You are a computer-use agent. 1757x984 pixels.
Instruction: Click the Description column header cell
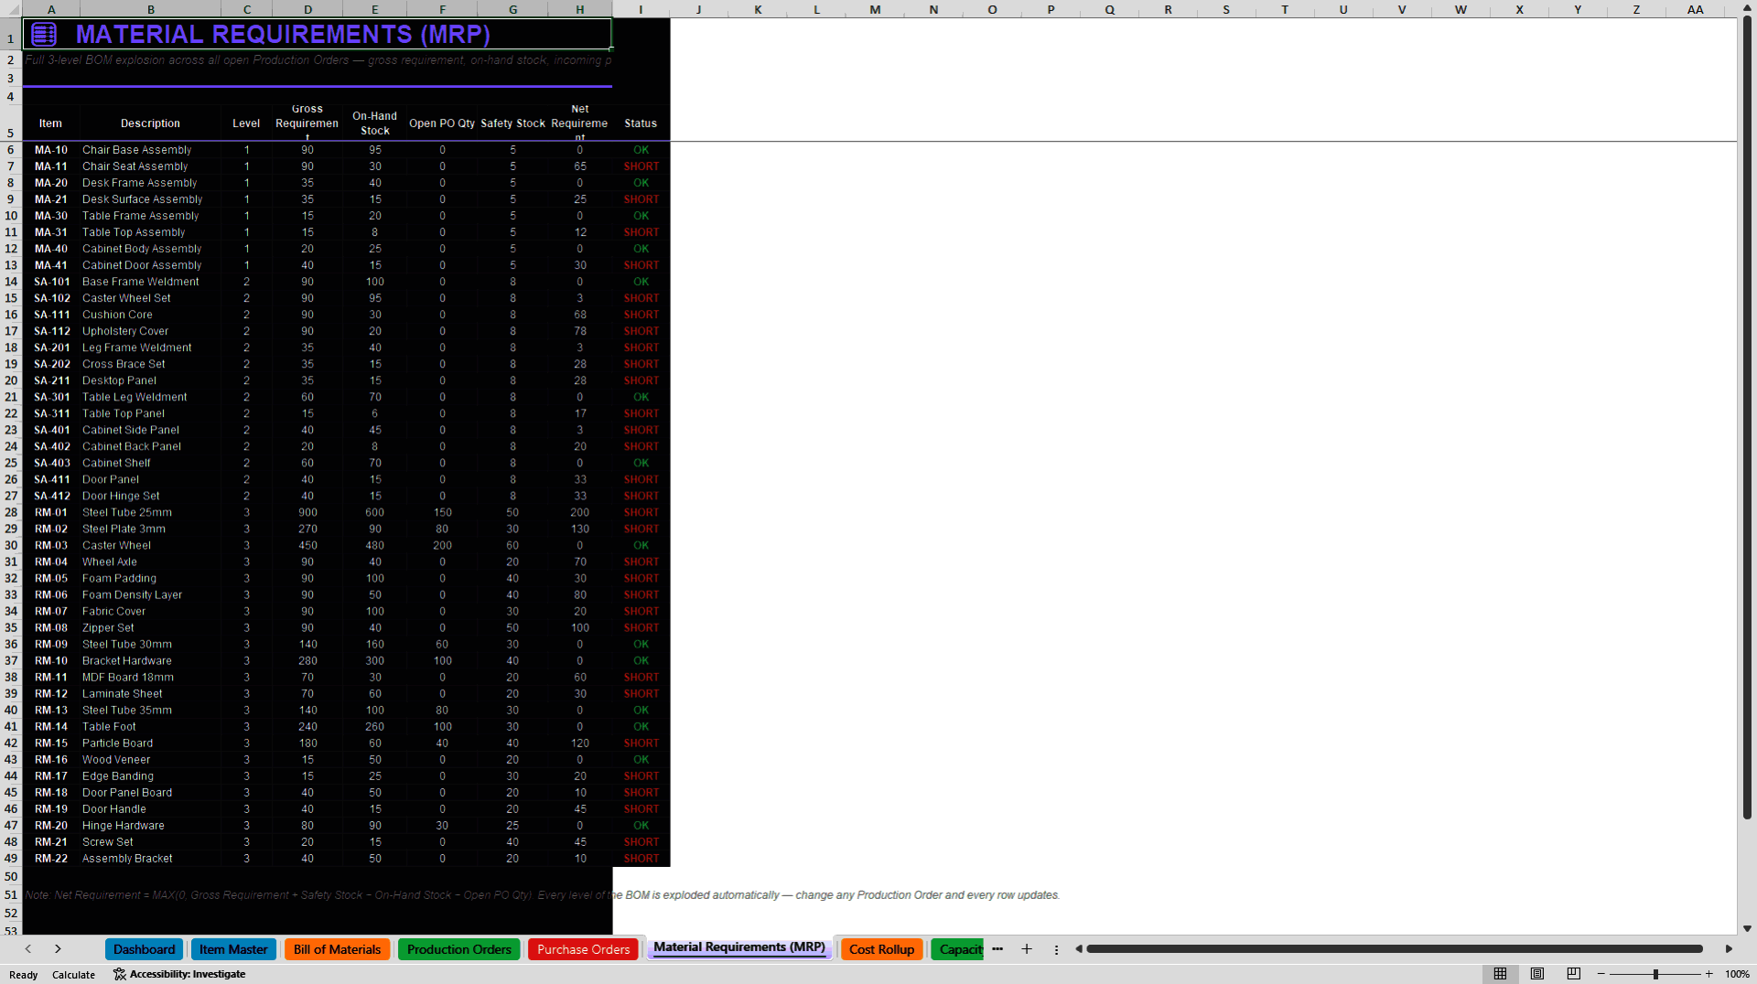coord(150,123)
